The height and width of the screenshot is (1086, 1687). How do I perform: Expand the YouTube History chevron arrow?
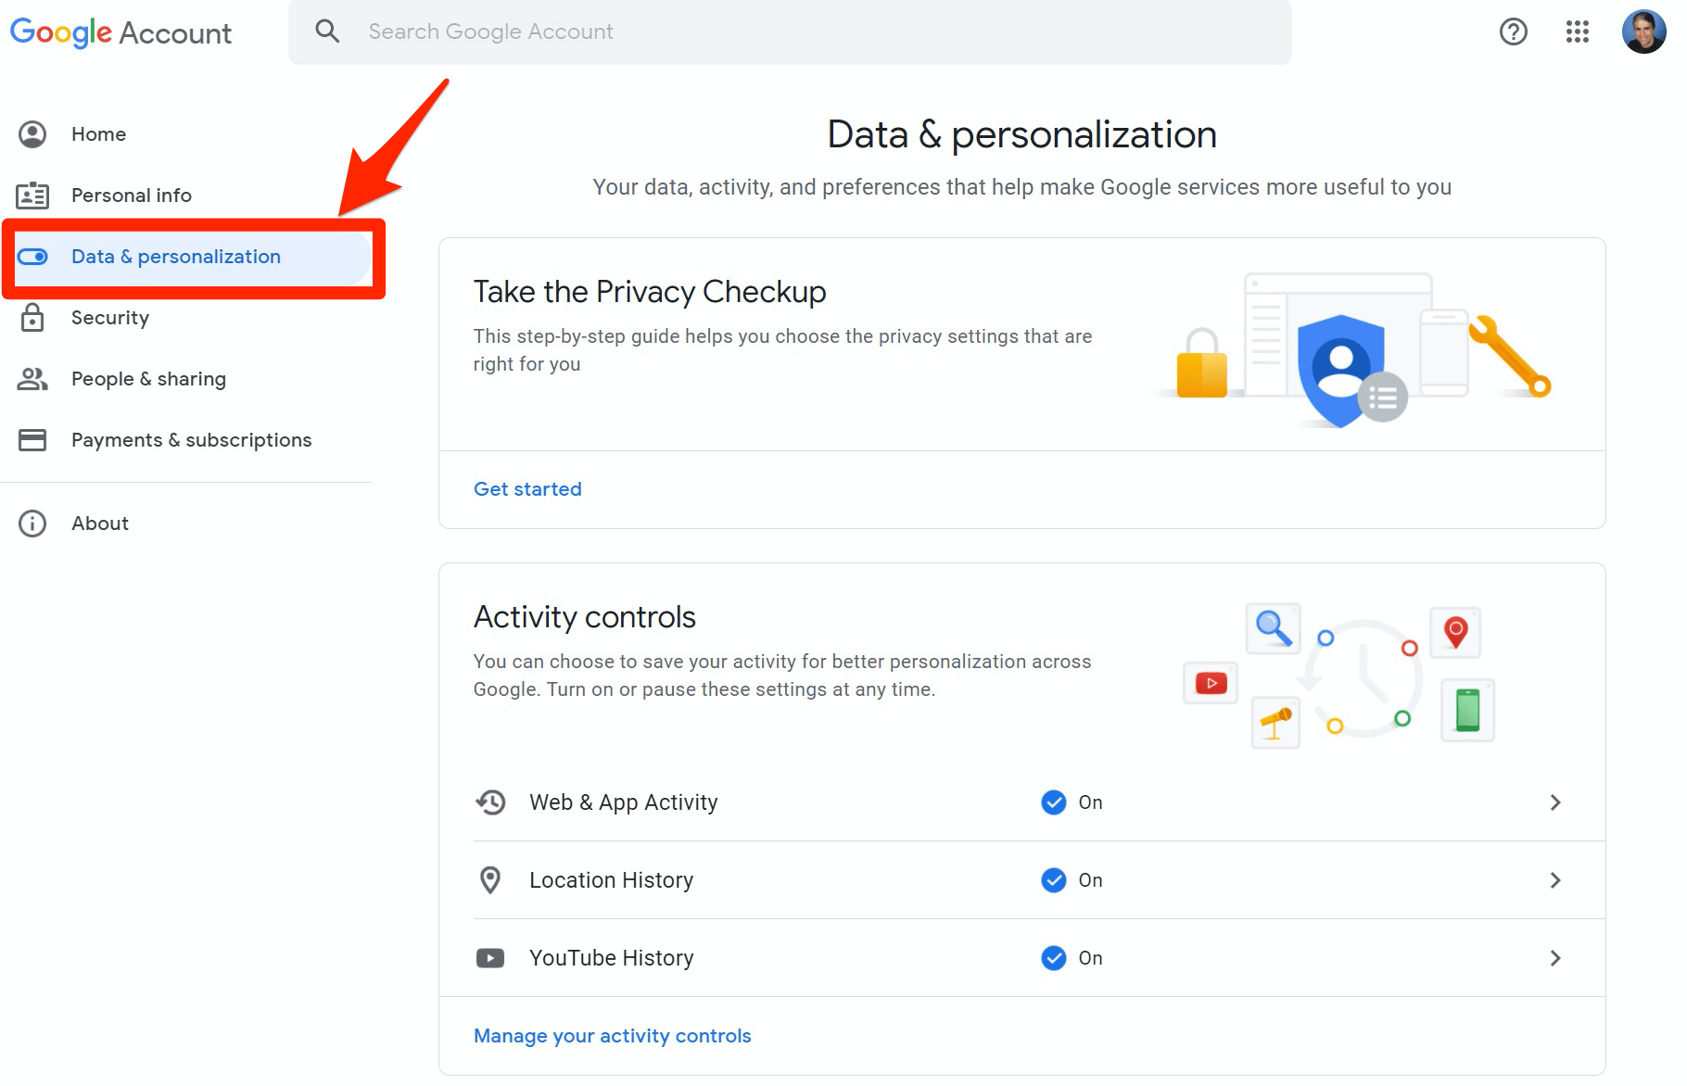coord(1555,958)
